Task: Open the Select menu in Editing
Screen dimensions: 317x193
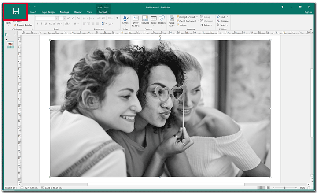Action: pos(223,25)
